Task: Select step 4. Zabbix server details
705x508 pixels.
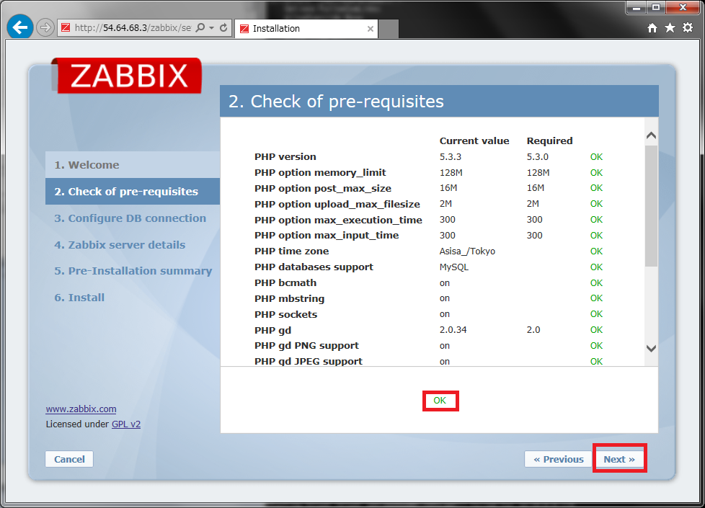Action: pos(120,245)
